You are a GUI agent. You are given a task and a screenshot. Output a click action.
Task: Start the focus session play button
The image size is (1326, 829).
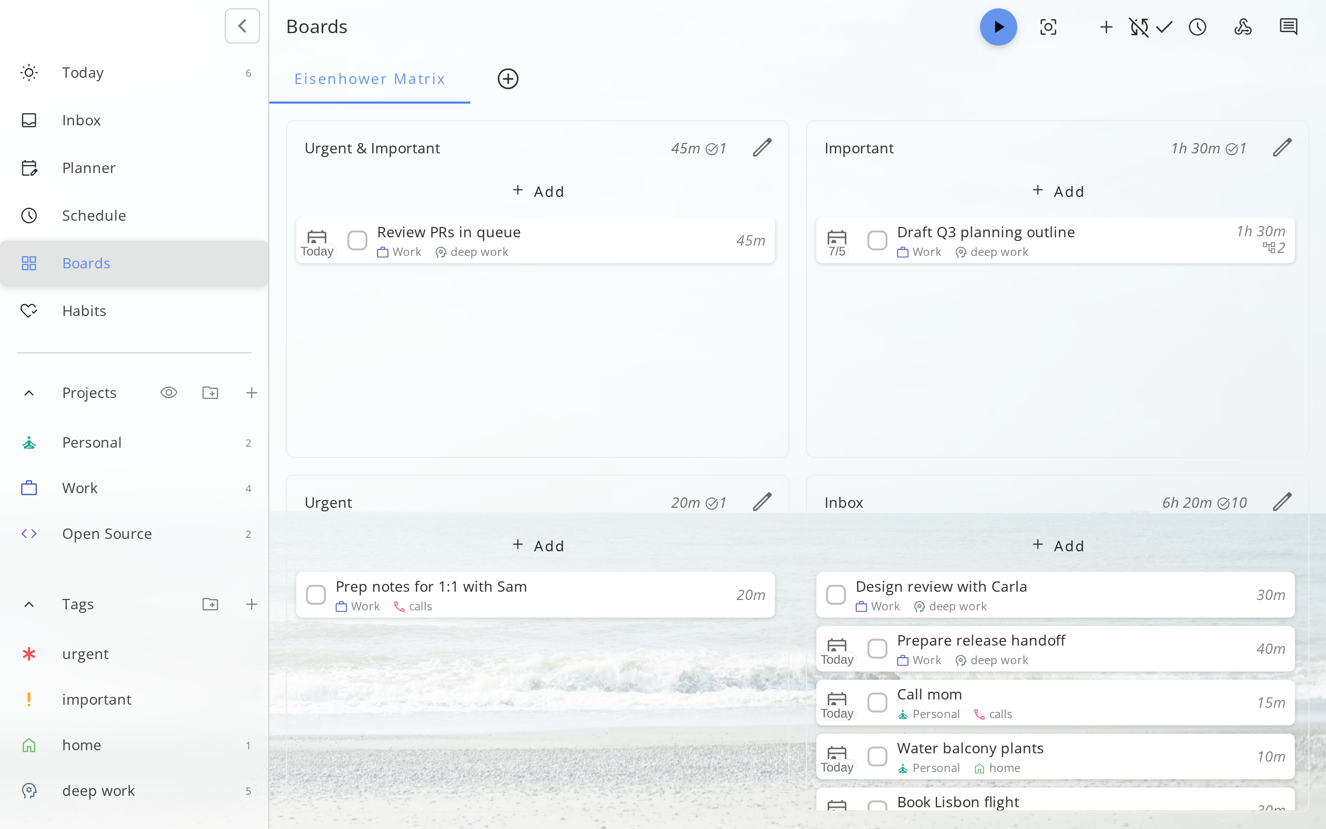998,27
